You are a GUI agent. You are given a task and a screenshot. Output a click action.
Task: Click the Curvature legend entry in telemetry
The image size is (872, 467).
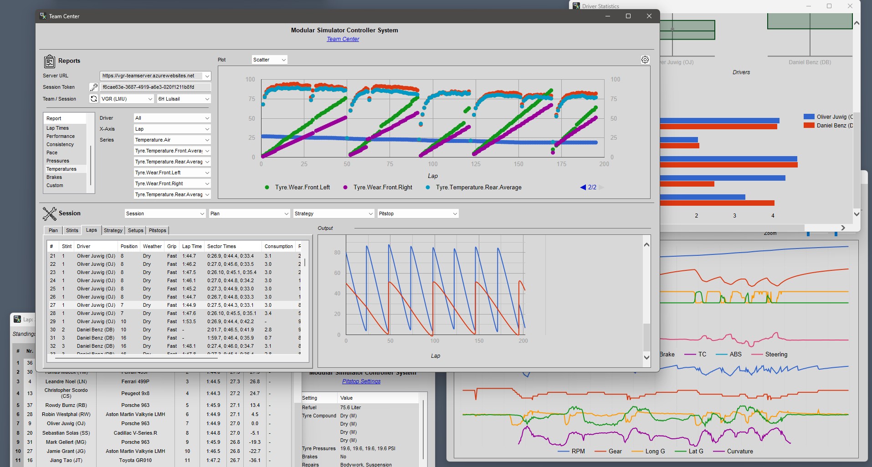734,451
